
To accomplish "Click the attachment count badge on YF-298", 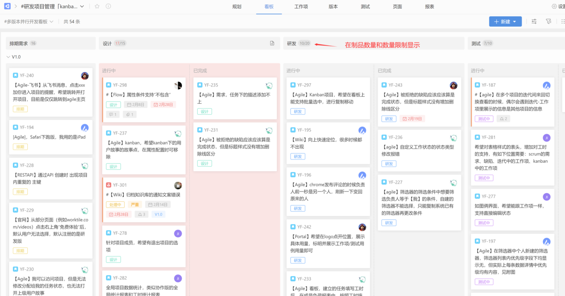I will pos(129,114).
